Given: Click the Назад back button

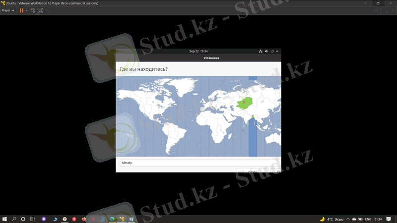Looking at the screenshot, I should pos(253,171).
